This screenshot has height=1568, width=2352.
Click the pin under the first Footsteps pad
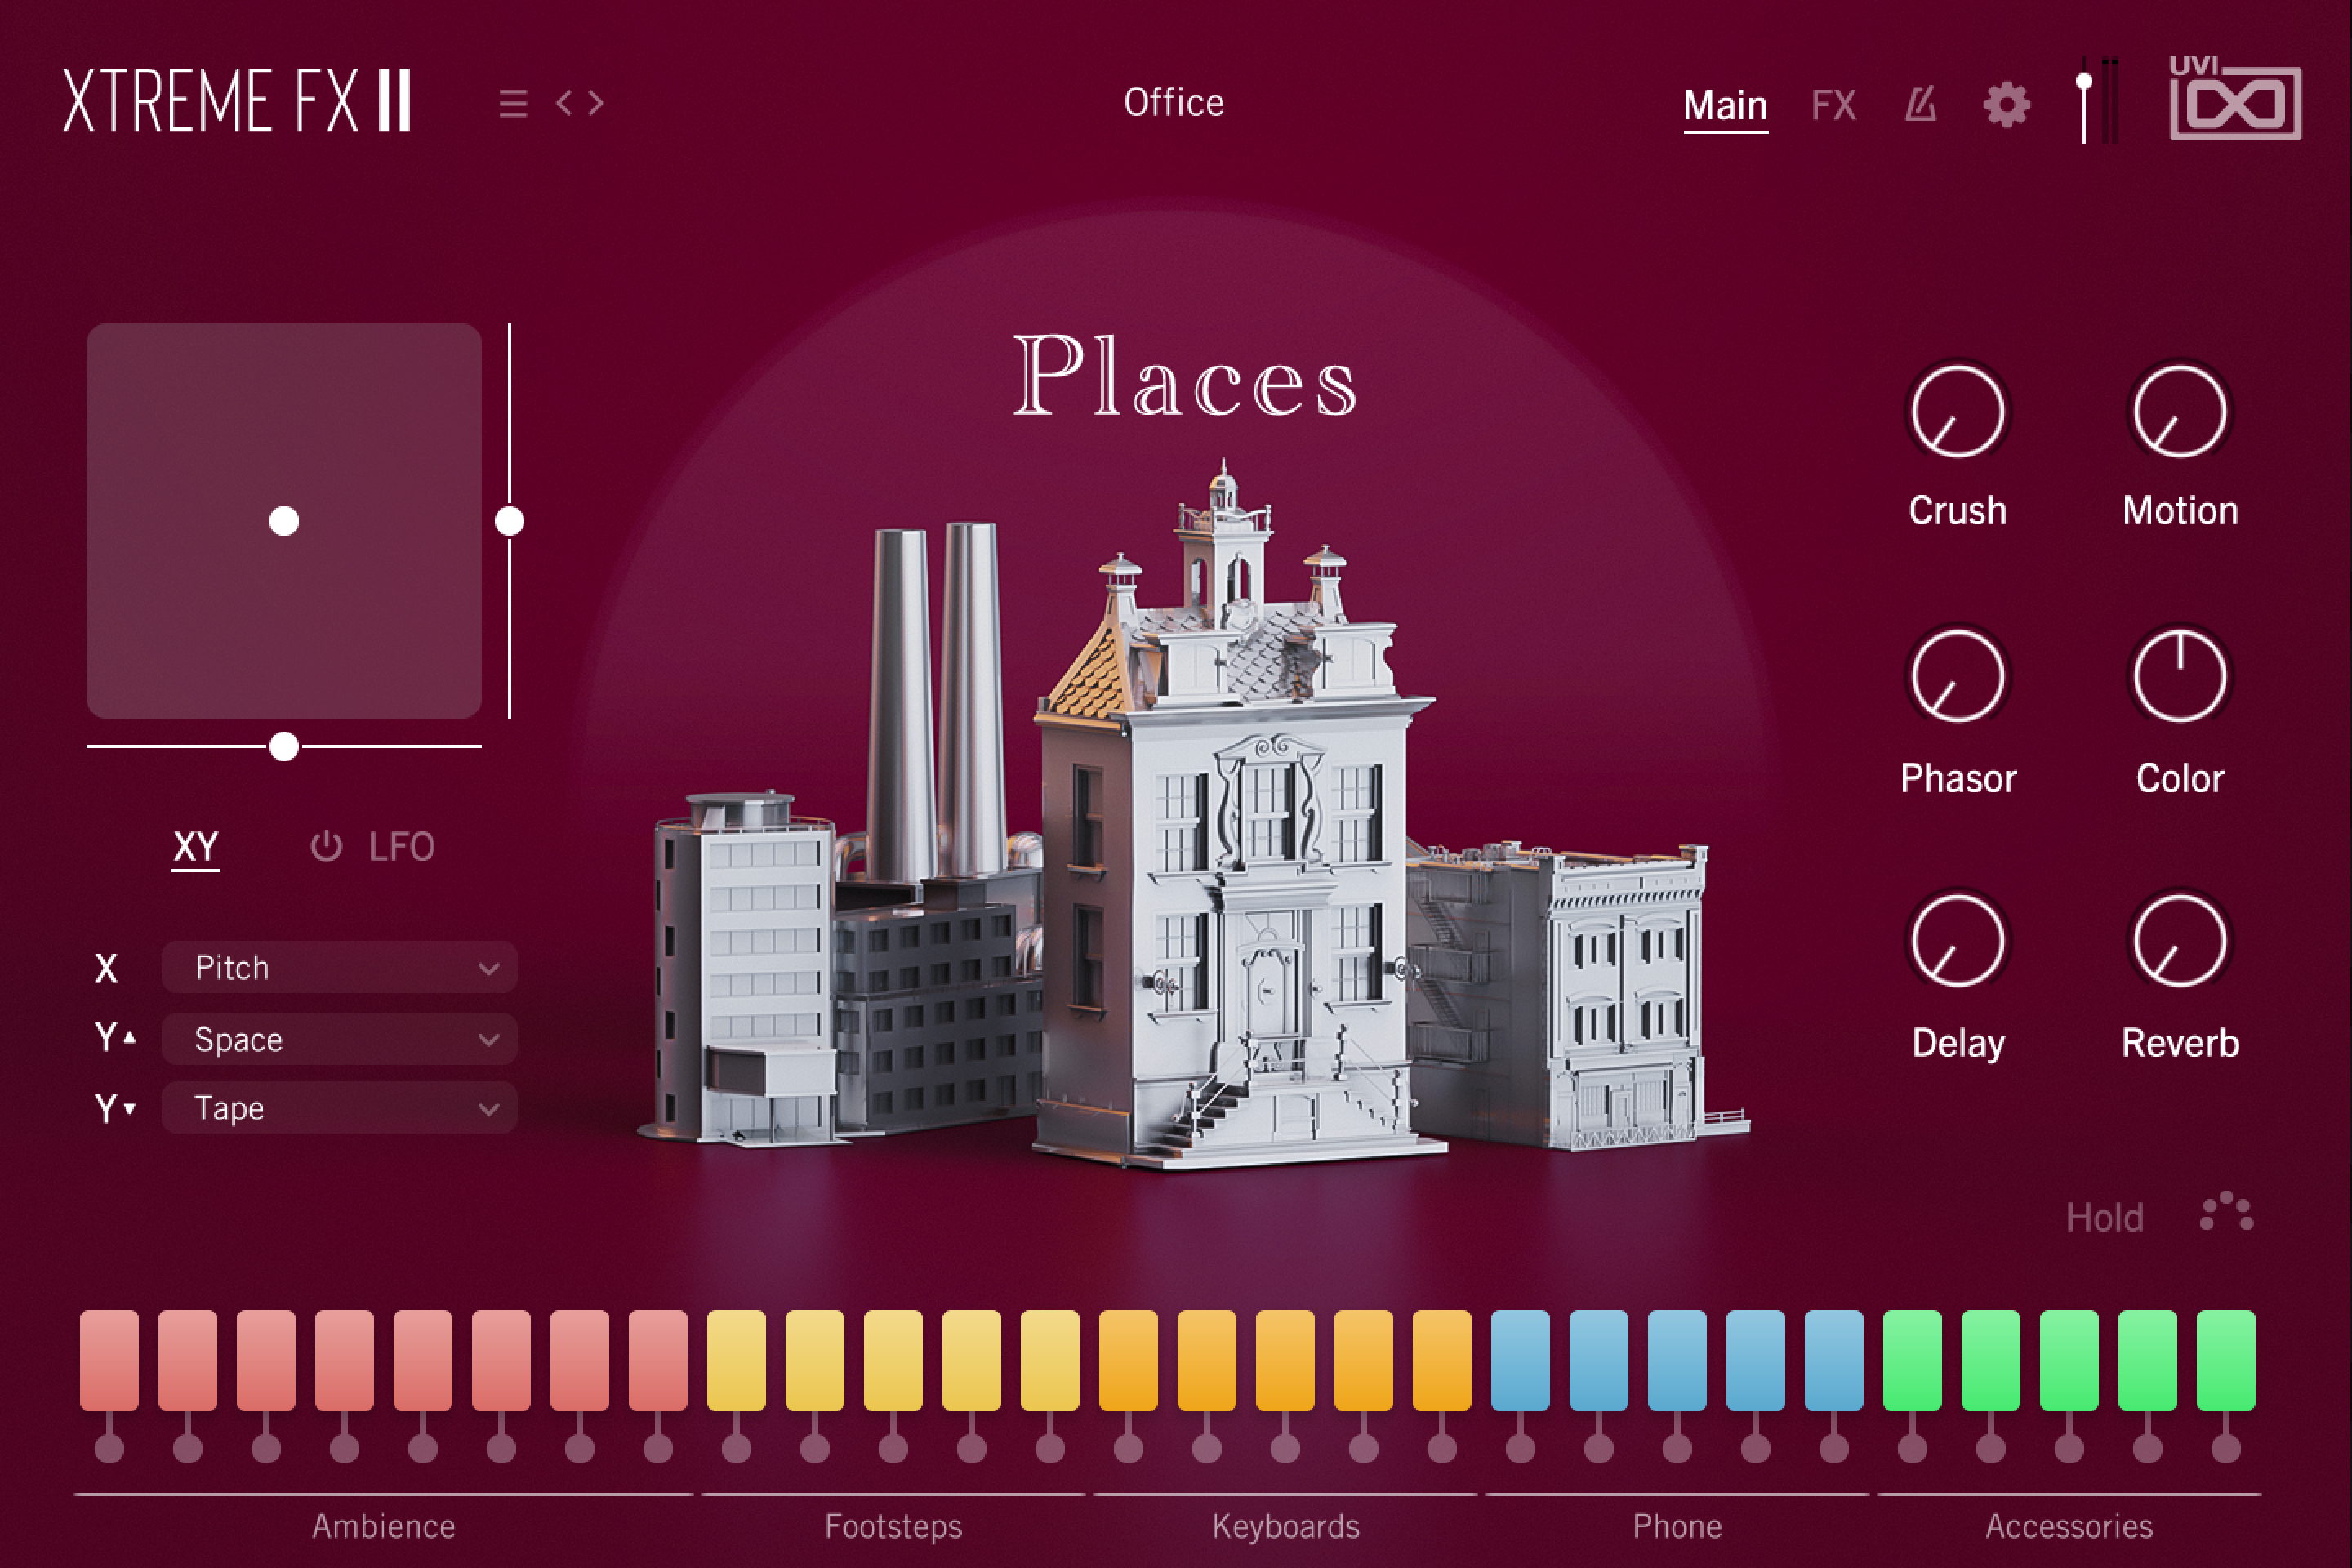pos(736,1447)
